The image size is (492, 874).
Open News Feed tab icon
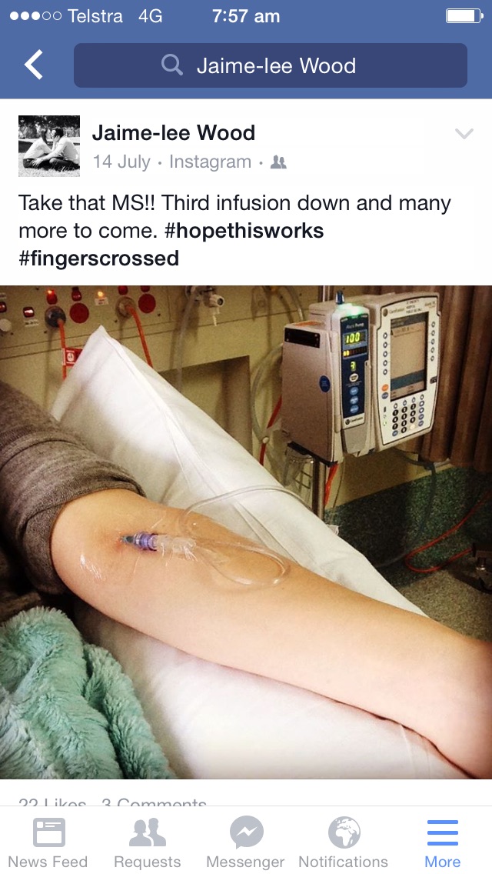coord(48,832)
